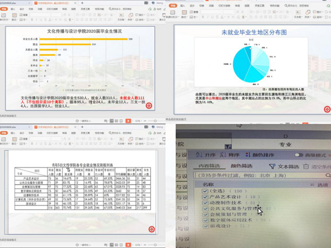Switch to slide sorter view in employment-table window
The height and width of the screenshot is (248, 331).
[x=116, y=245]
